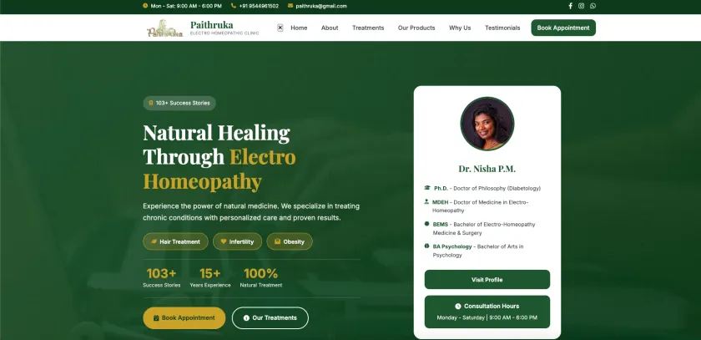Image resolution: width=701 pixels, height=340 pixels.
Task: Click the Paithruka clinic logo
Action: point(164,28)
